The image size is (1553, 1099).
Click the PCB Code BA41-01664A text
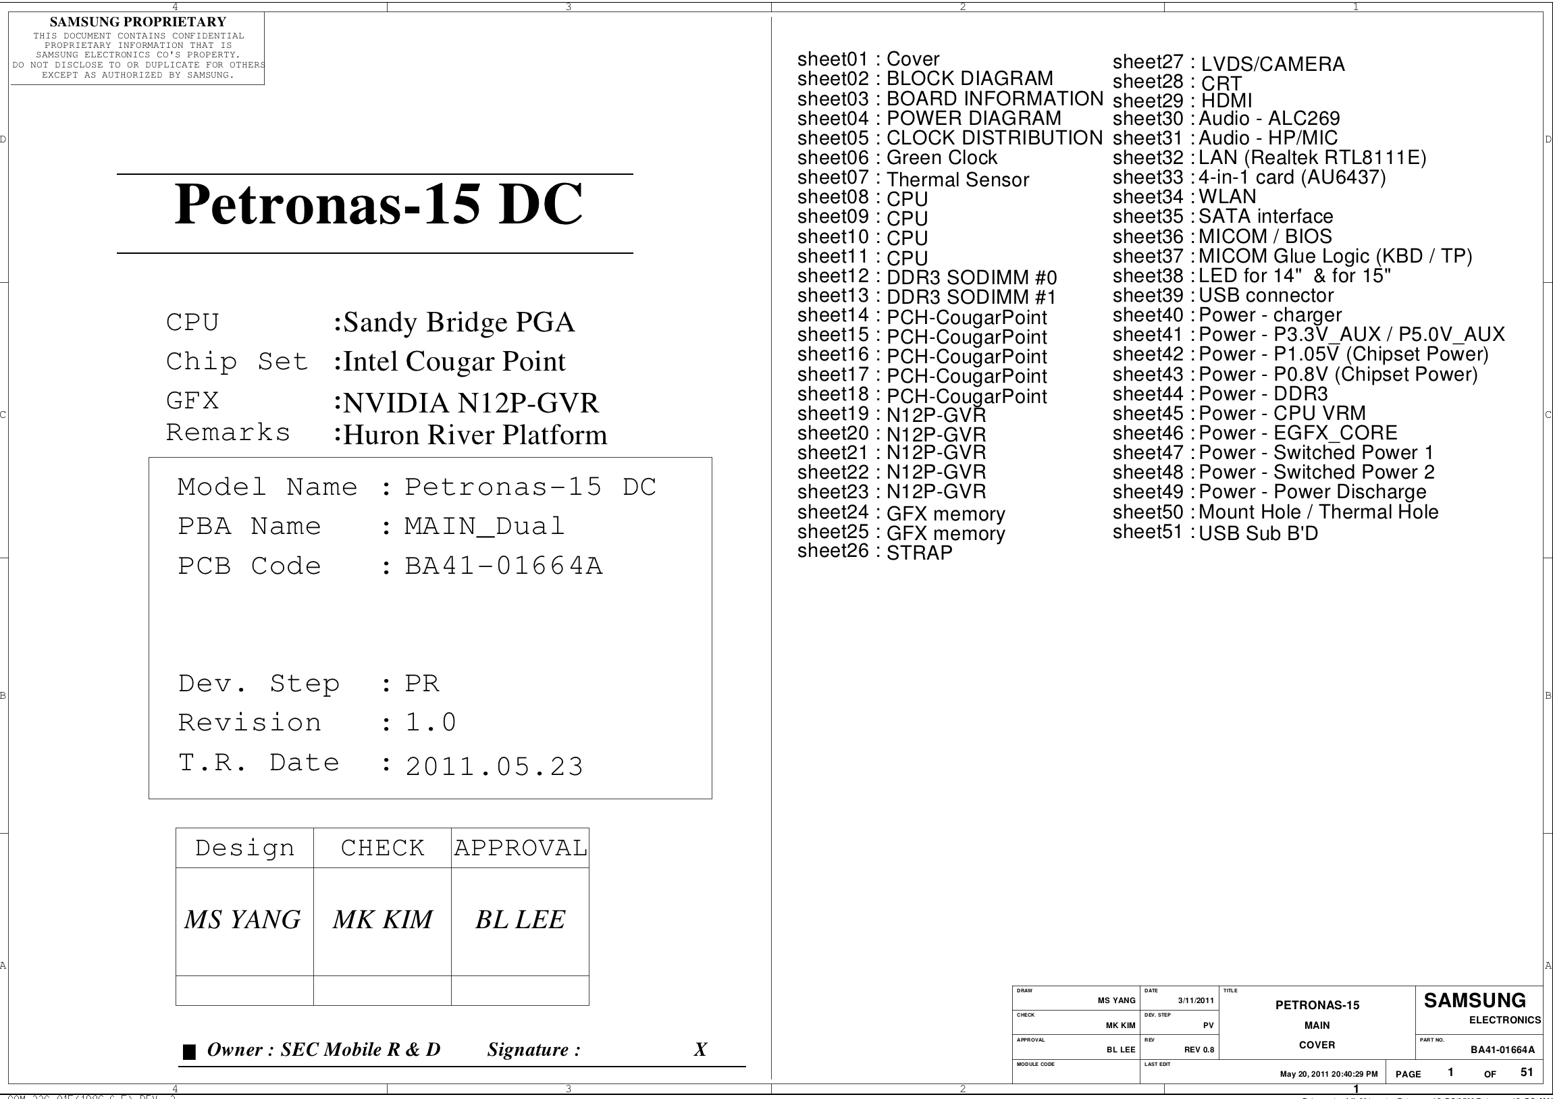(504, 566)
